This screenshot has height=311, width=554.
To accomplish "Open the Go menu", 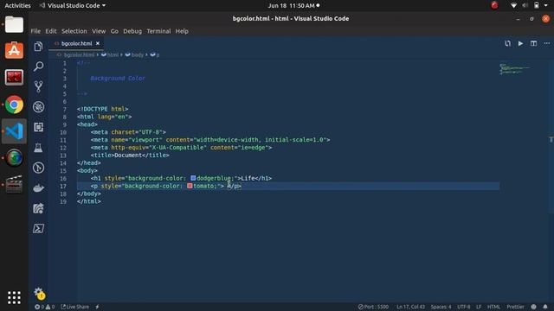I will (114, 31).
